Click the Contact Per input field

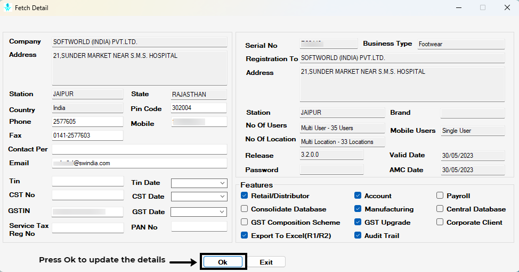pyautogui.click(x=139, y=149)
